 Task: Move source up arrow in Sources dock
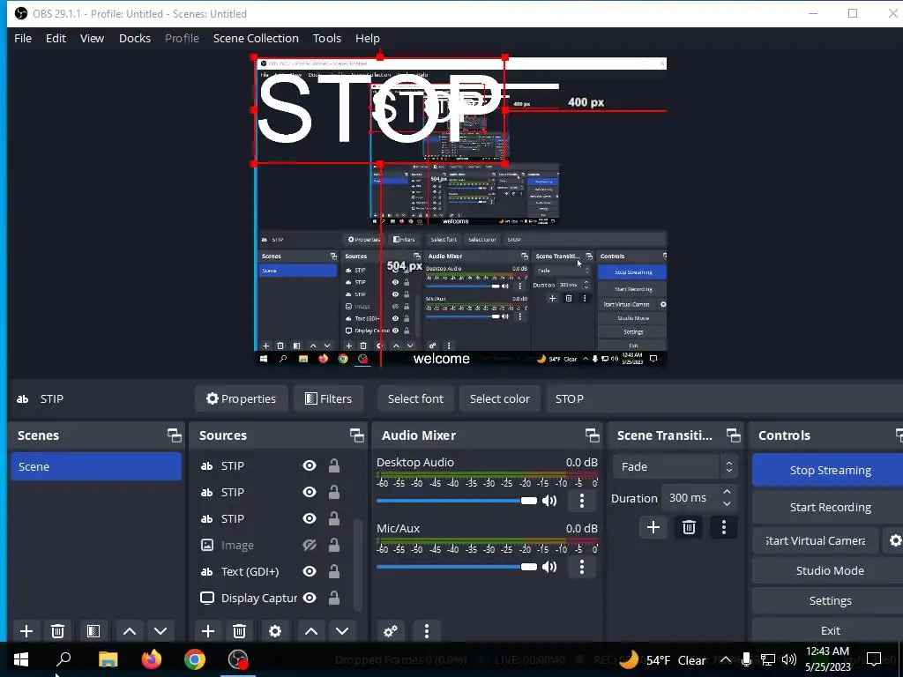[311, 631]
